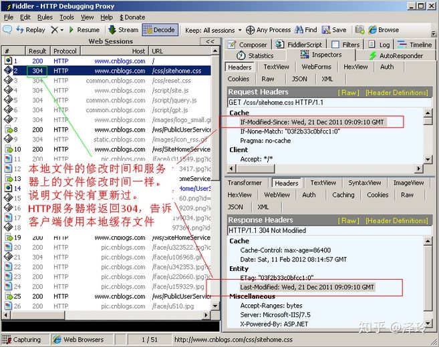Select response ImageView tab
Viewport: 439px width, 347px height.
click(408, 183)
